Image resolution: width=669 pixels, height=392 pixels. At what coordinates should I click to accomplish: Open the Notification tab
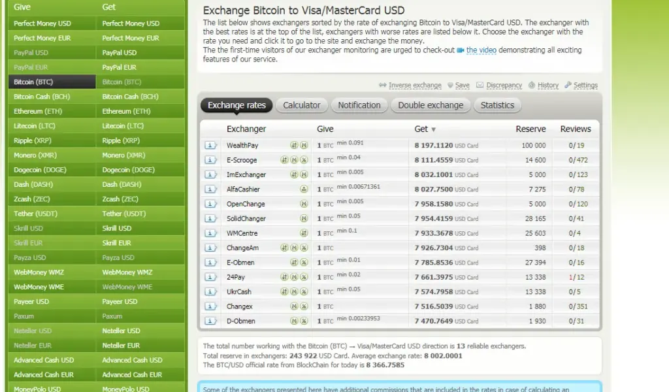click(359, 105)
